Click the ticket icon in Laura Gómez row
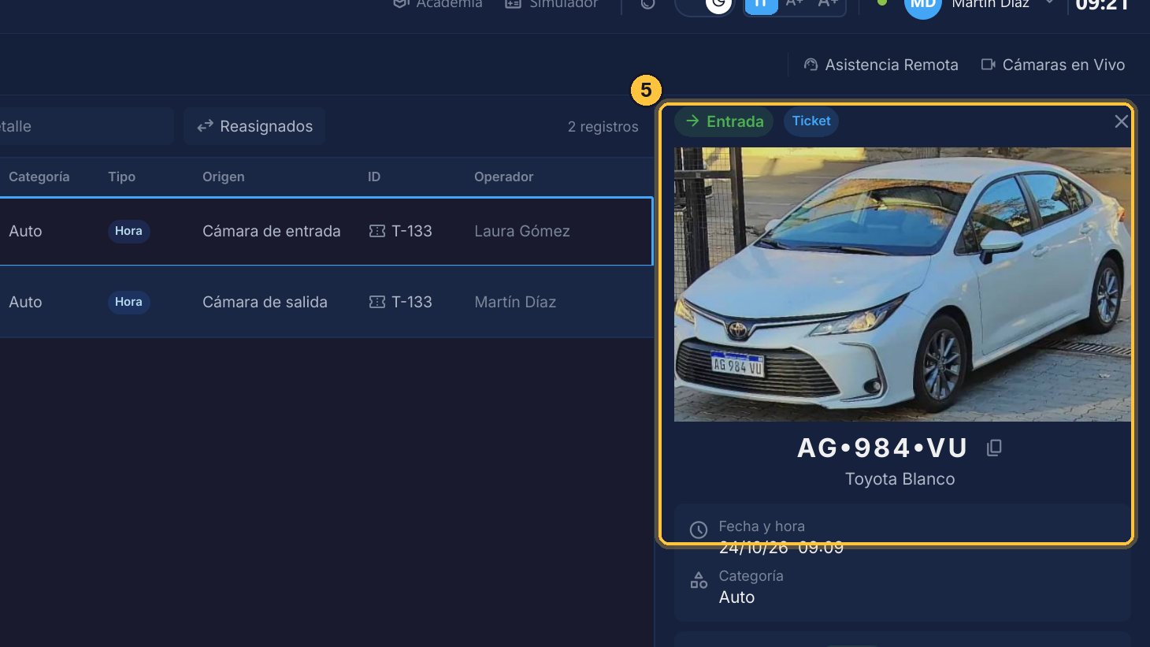 pyautogui.click(x=377, y=231)
